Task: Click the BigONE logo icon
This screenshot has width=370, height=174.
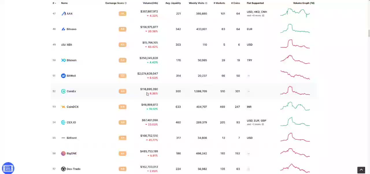Action: click(63, 153)
